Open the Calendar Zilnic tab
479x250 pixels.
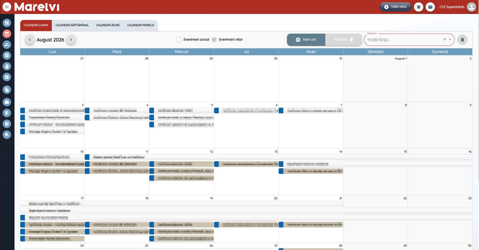point(108,25)
